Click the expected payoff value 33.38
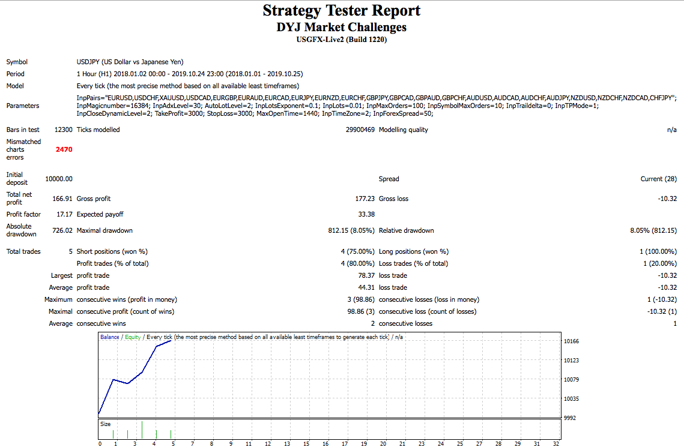 click(366, 214)
